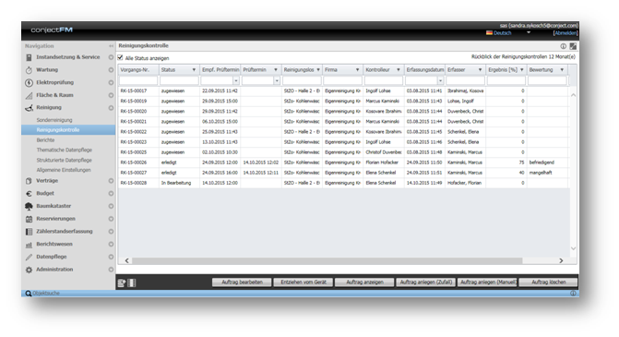Click the column layout icon in bottom toolbar
Screen dimensions: 619x337
[132, 283]
